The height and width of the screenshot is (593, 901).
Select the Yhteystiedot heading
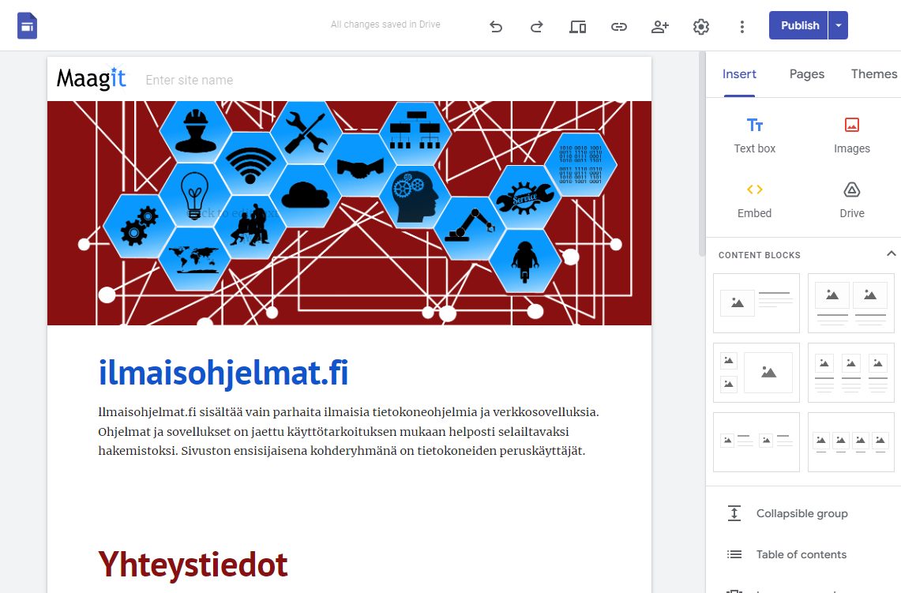coord(193,565)
